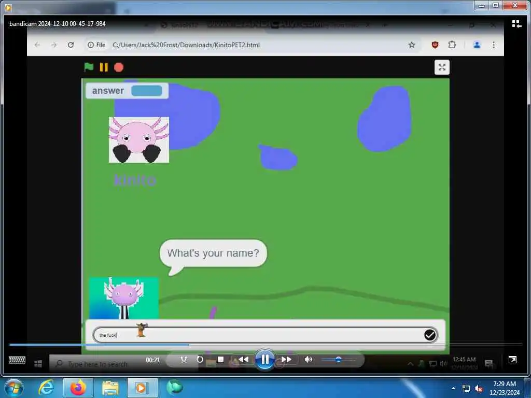Open the 7:29 AM clock in the system tray

click(504, 388)
